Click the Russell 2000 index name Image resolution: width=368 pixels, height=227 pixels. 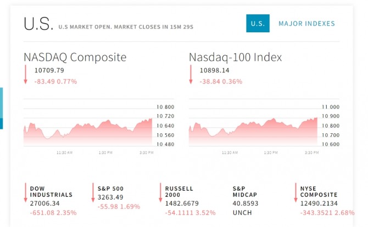pos(179,191)
